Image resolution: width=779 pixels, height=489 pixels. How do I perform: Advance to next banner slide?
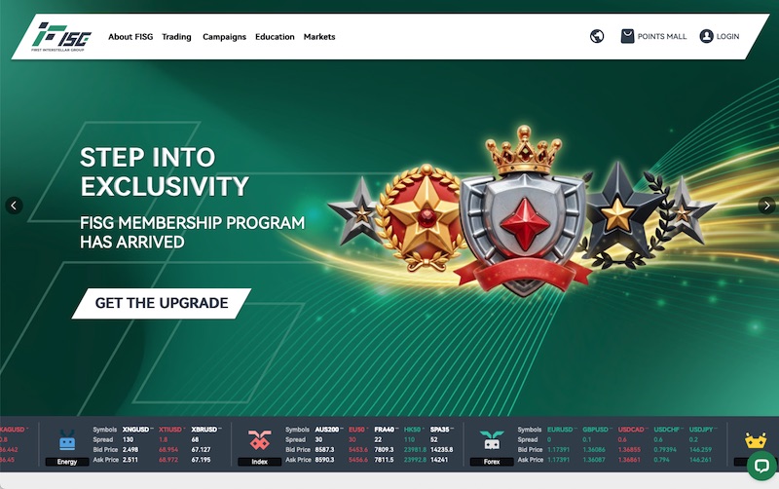(766, 206)
